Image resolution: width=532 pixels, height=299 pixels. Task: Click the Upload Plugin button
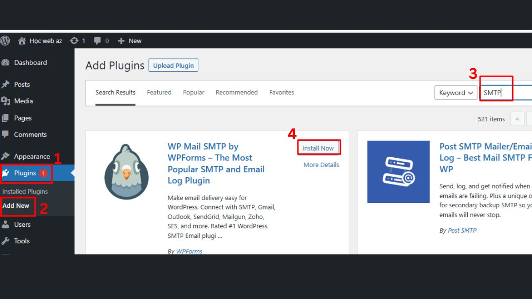pos(173,65)
